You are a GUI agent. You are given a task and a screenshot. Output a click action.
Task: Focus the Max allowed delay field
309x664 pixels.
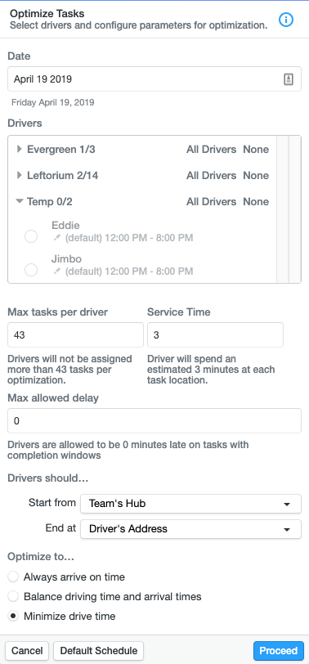154,421
